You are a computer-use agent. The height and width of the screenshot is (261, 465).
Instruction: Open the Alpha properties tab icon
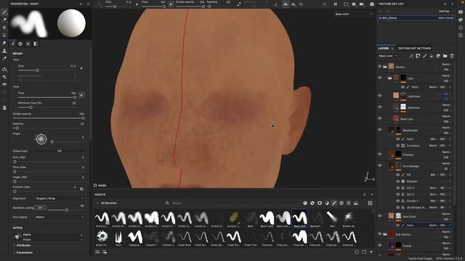tap(20, 43)
